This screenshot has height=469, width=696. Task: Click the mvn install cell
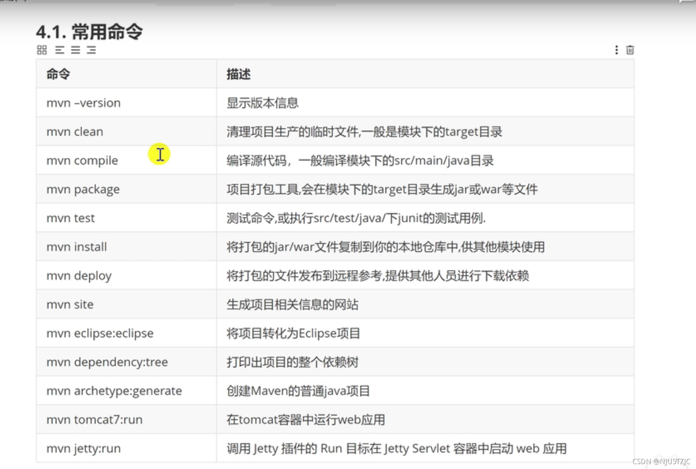(x=126, y=246)
